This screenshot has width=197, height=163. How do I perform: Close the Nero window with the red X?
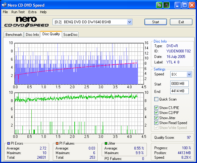click(192, 5)
